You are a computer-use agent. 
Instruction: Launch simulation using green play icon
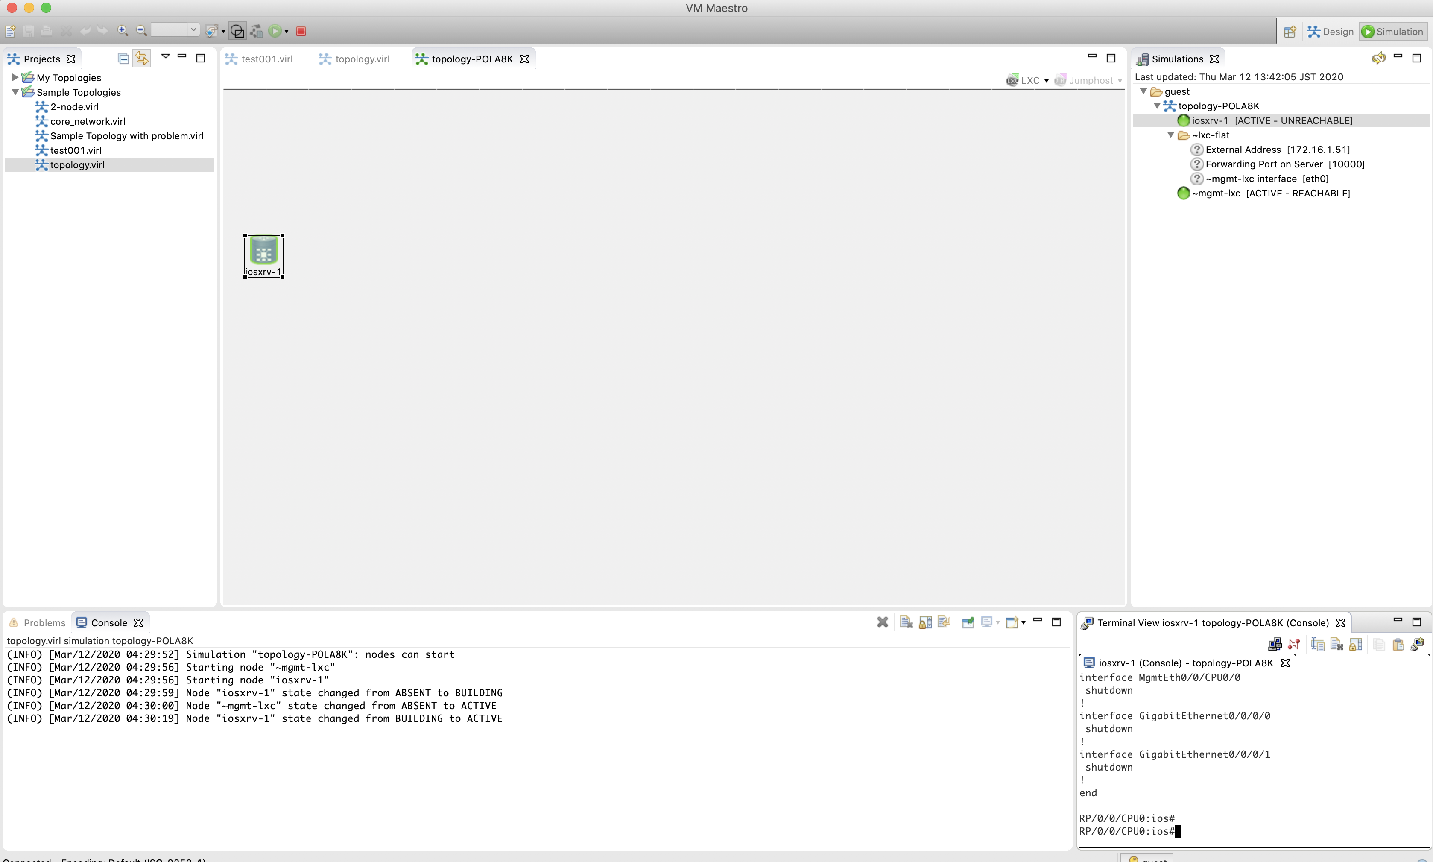click(x=275, y=31)
